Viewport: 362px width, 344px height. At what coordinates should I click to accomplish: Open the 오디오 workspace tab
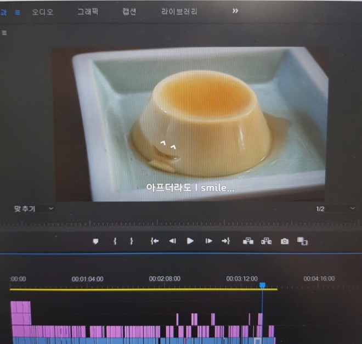point(42,12)
